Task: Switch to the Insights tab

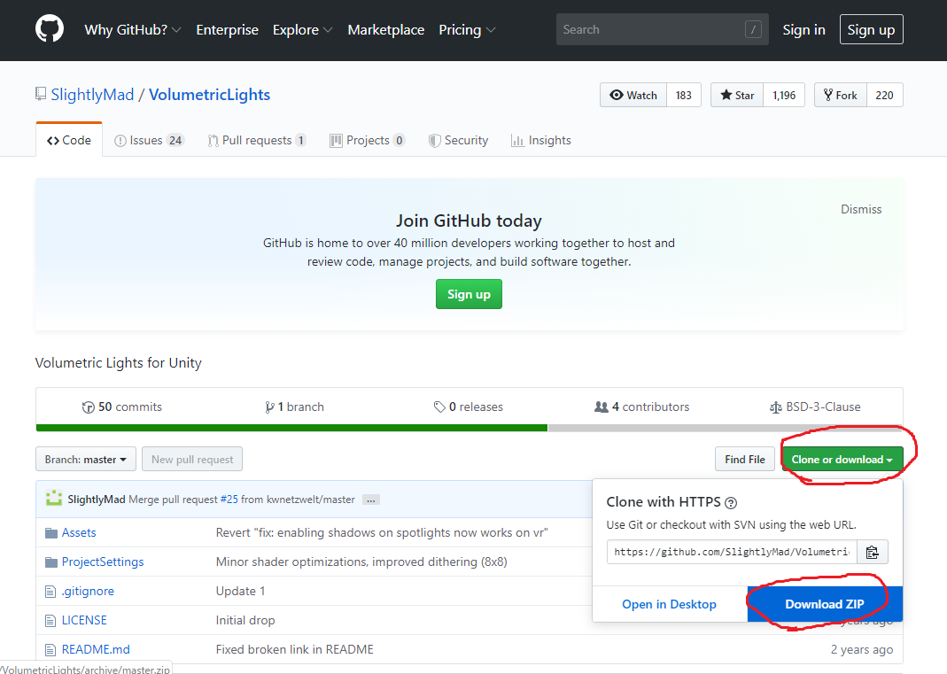Action: (x=541, y=140)
